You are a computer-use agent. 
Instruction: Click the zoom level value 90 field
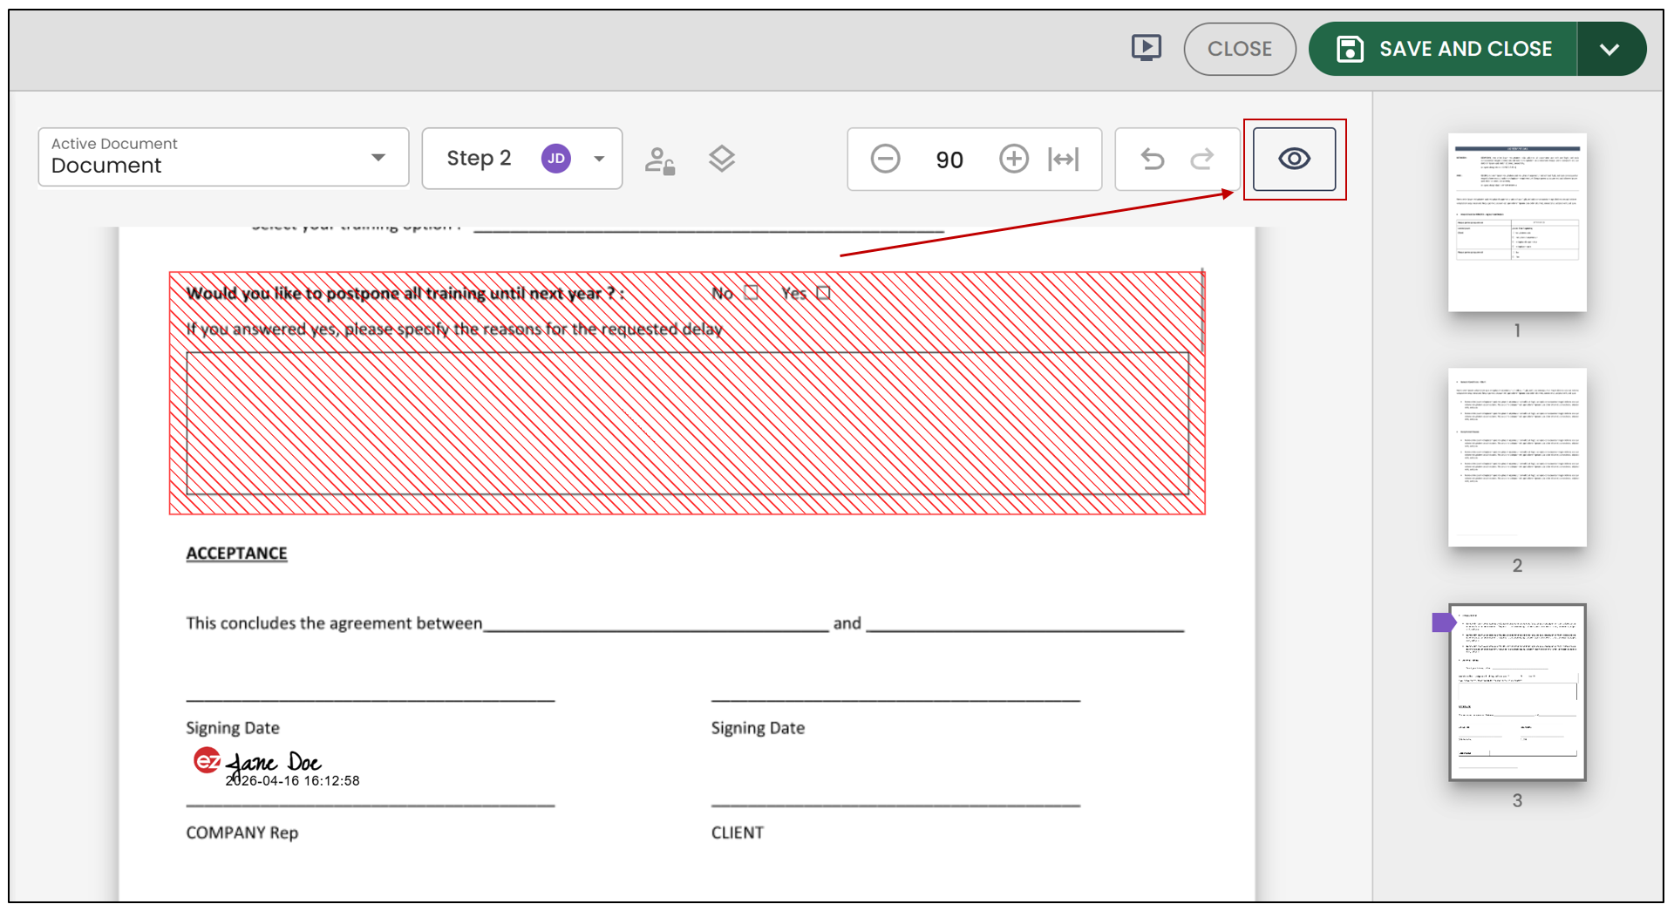click(949, 160)
